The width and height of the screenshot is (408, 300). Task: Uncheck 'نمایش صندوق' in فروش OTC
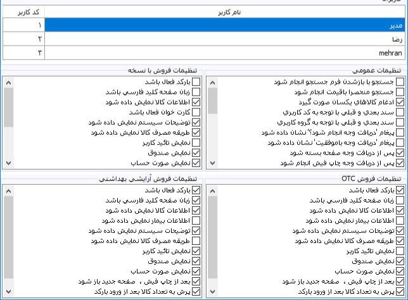400,261
